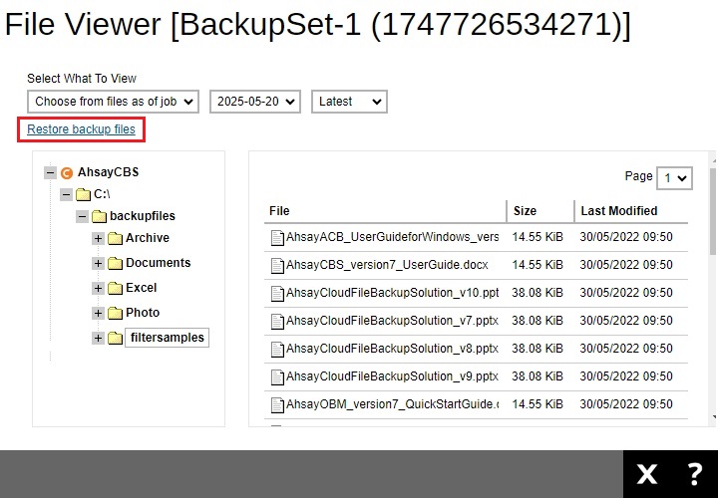
Task: Select the Archive tree label
Action: tap(148, 238)
